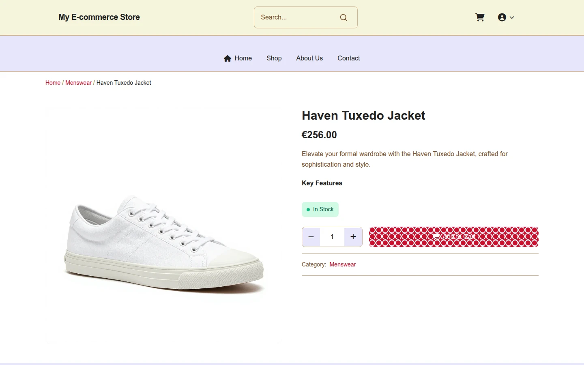Click the Key Features heading
Image resolution: width=584 pixels, height=365 pixels.
coord(322,183)
